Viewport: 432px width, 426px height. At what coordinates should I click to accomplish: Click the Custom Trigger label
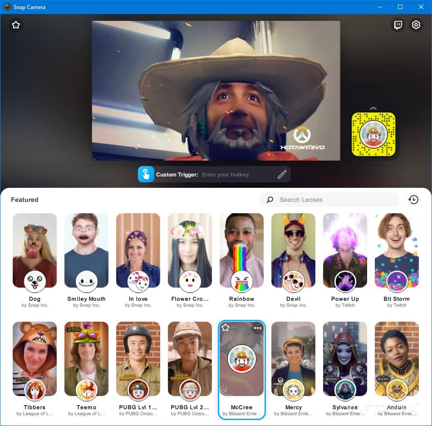177,175
